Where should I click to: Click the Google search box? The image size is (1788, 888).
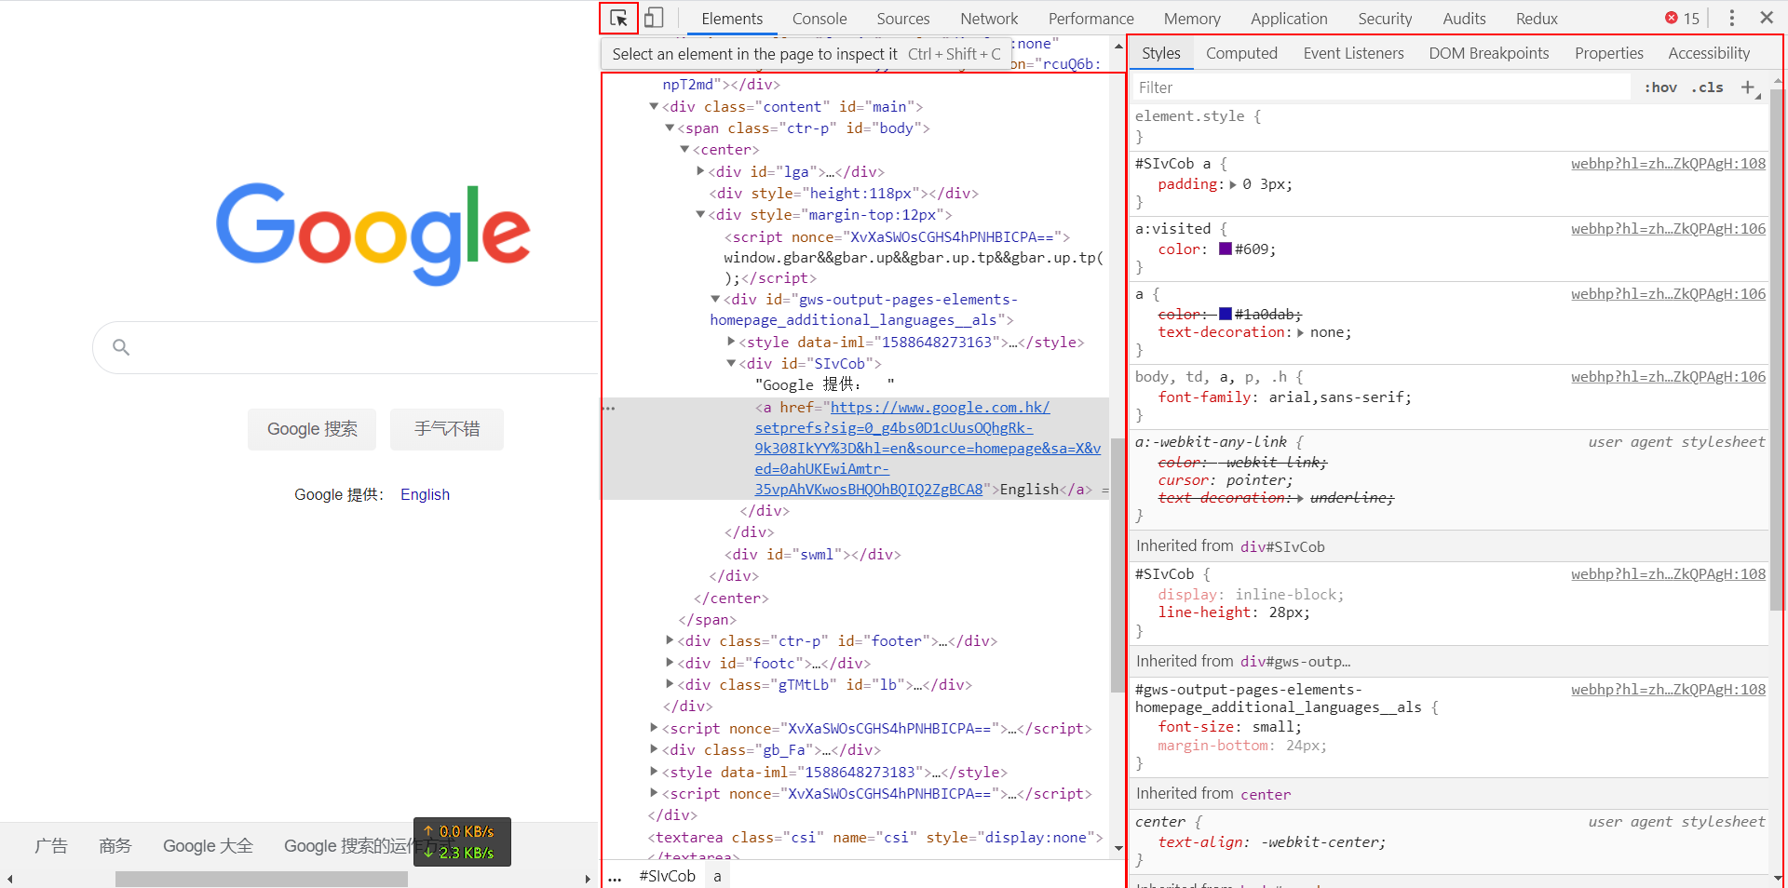tap(346, 347)
